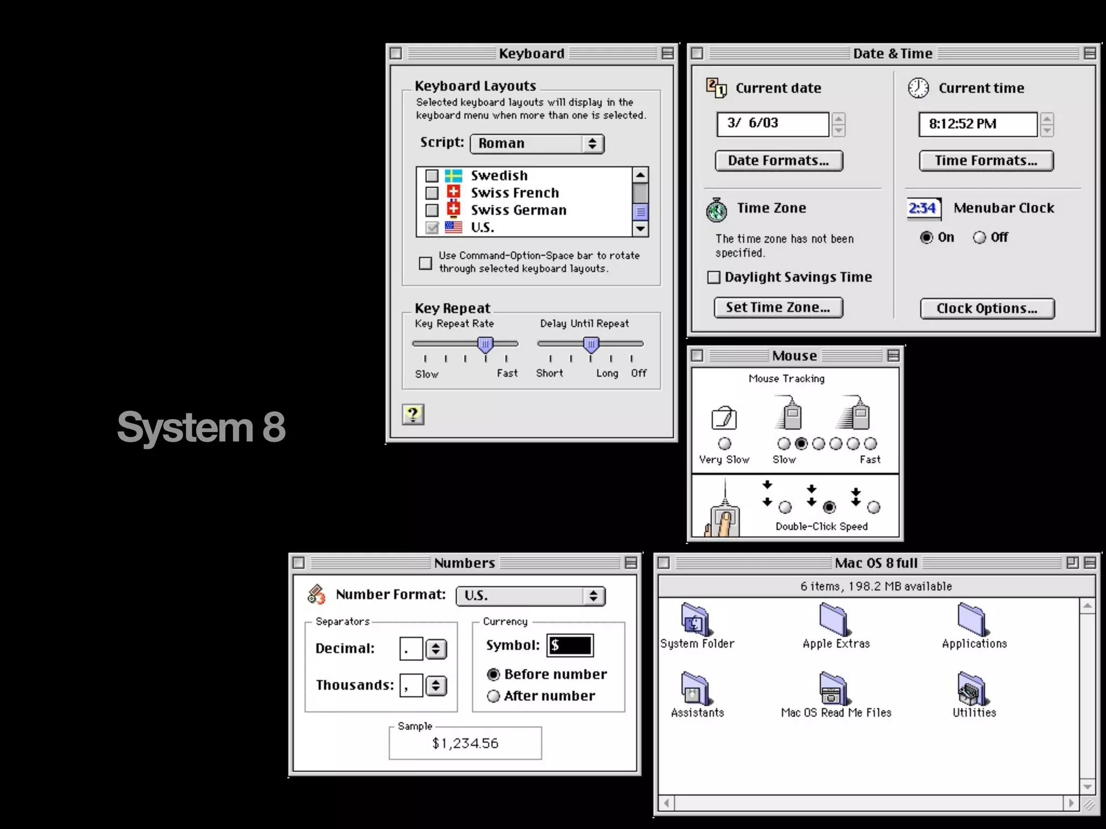Click the zoom box of Mac OS 8 full window
The width and height of the screenshot is (1106, 829).
pyautogui.click(x=1073, y=563)
